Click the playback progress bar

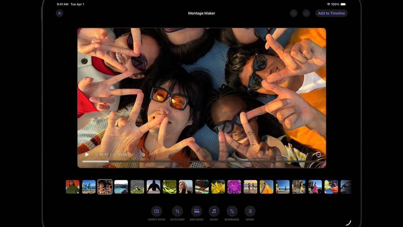coord(201,161)
